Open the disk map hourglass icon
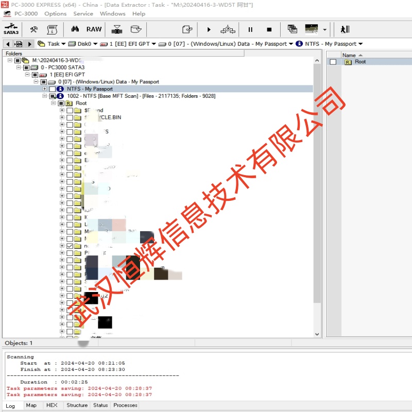 coord(117,29)
